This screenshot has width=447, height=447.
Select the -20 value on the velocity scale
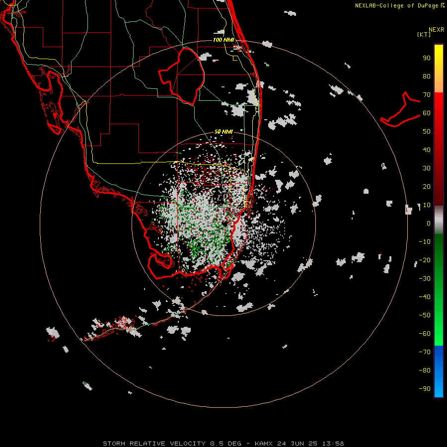point(425,260)
